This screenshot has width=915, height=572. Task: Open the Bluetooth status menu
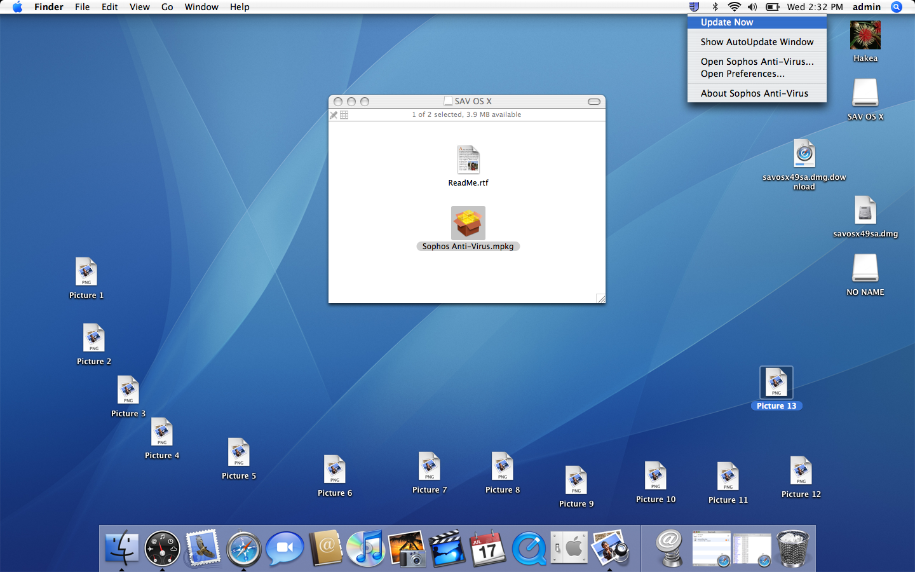coord(715,7)
